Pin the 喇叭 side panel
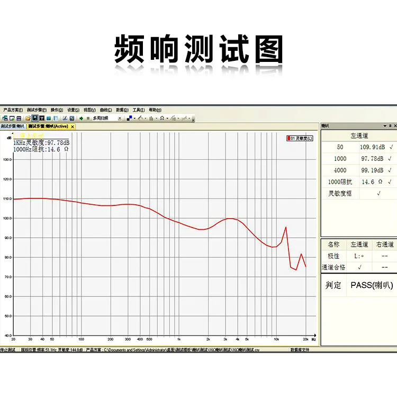Screen dimensions: 397x397 (390, 126)
